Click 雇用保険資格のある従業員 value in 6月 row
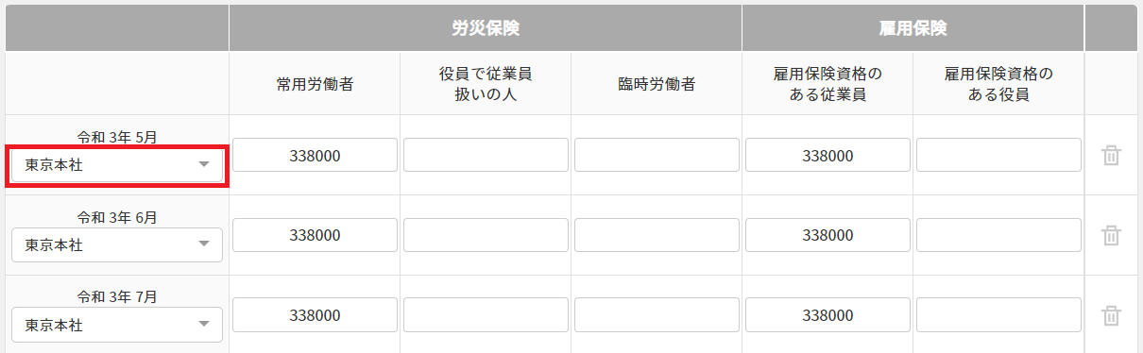 [827, 235]
